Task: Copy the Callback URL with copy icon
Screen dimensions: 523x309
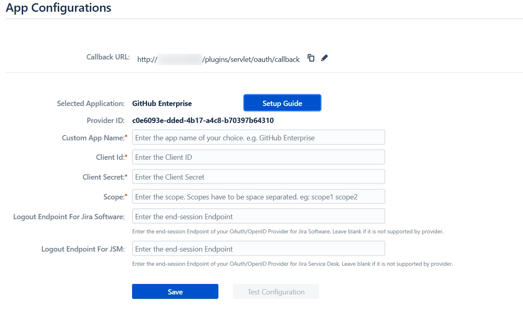Action: [311, 58]
